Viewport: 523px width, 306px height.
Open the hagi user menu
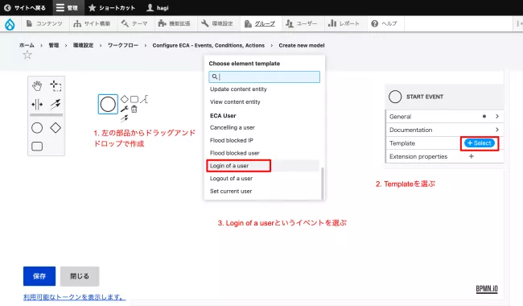(x=158, y=8)
